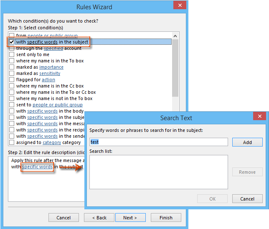This screenshot has height=229, width=269.
Task: Enable 'assigned to category category' checkbox
Action: coord(12,142)
